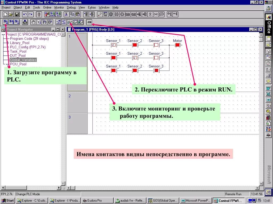
Task: Select the pencil draw-line tool
Action: pos(100,14)
